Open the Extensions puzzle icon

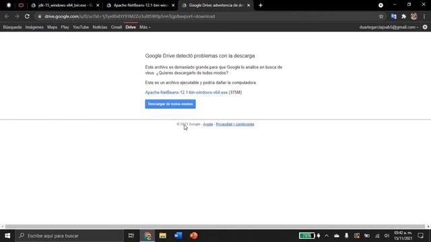point(403,16)
